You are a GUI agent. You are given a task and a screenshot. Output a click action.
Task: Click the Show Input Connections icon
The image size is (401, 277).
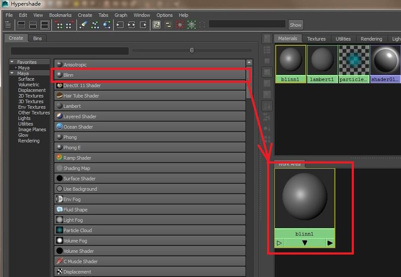click(120, 25)
